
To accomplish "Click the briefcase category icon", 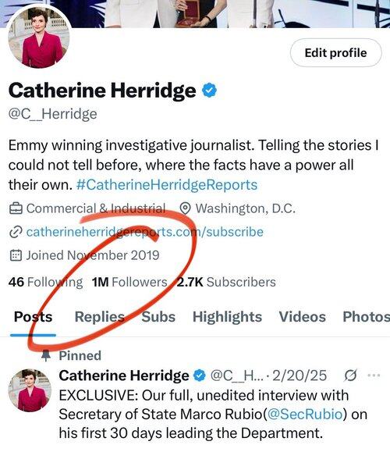I will [x=16, y=208].
